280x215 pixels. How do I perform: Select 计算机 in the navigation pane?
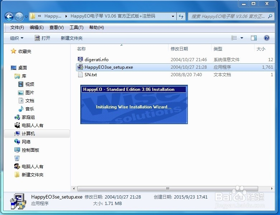coord(28,133)
